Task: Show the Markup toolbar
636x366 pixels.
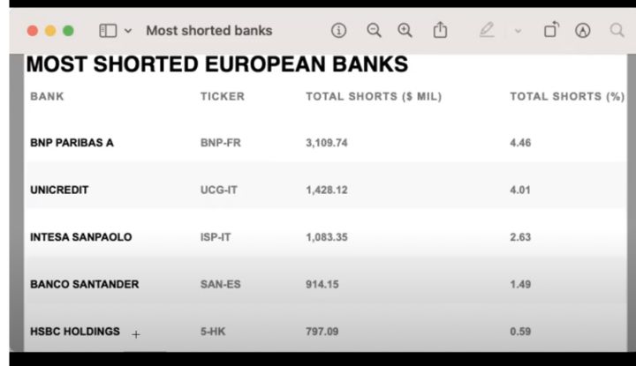Action: coord(582,30)
